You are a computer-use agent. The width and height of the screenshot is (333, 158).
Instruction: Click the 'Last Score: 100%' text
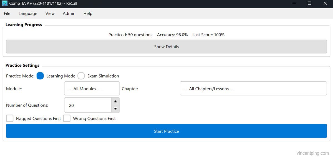[x=208, y=35]
